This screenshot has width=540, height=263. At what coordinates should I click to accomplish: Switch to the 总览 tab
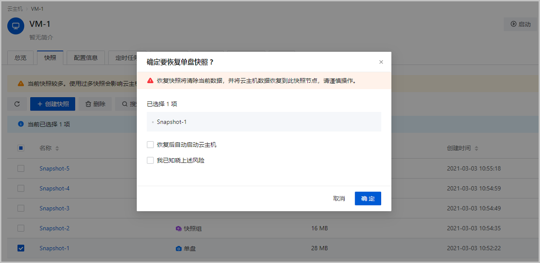(x=20, y=58)
